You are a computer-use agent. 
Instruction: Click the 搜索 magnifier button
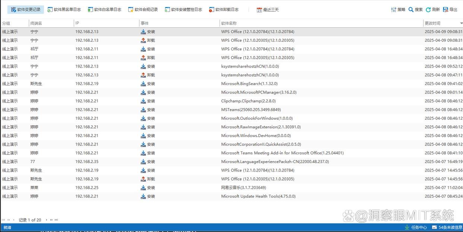(416, 10)
